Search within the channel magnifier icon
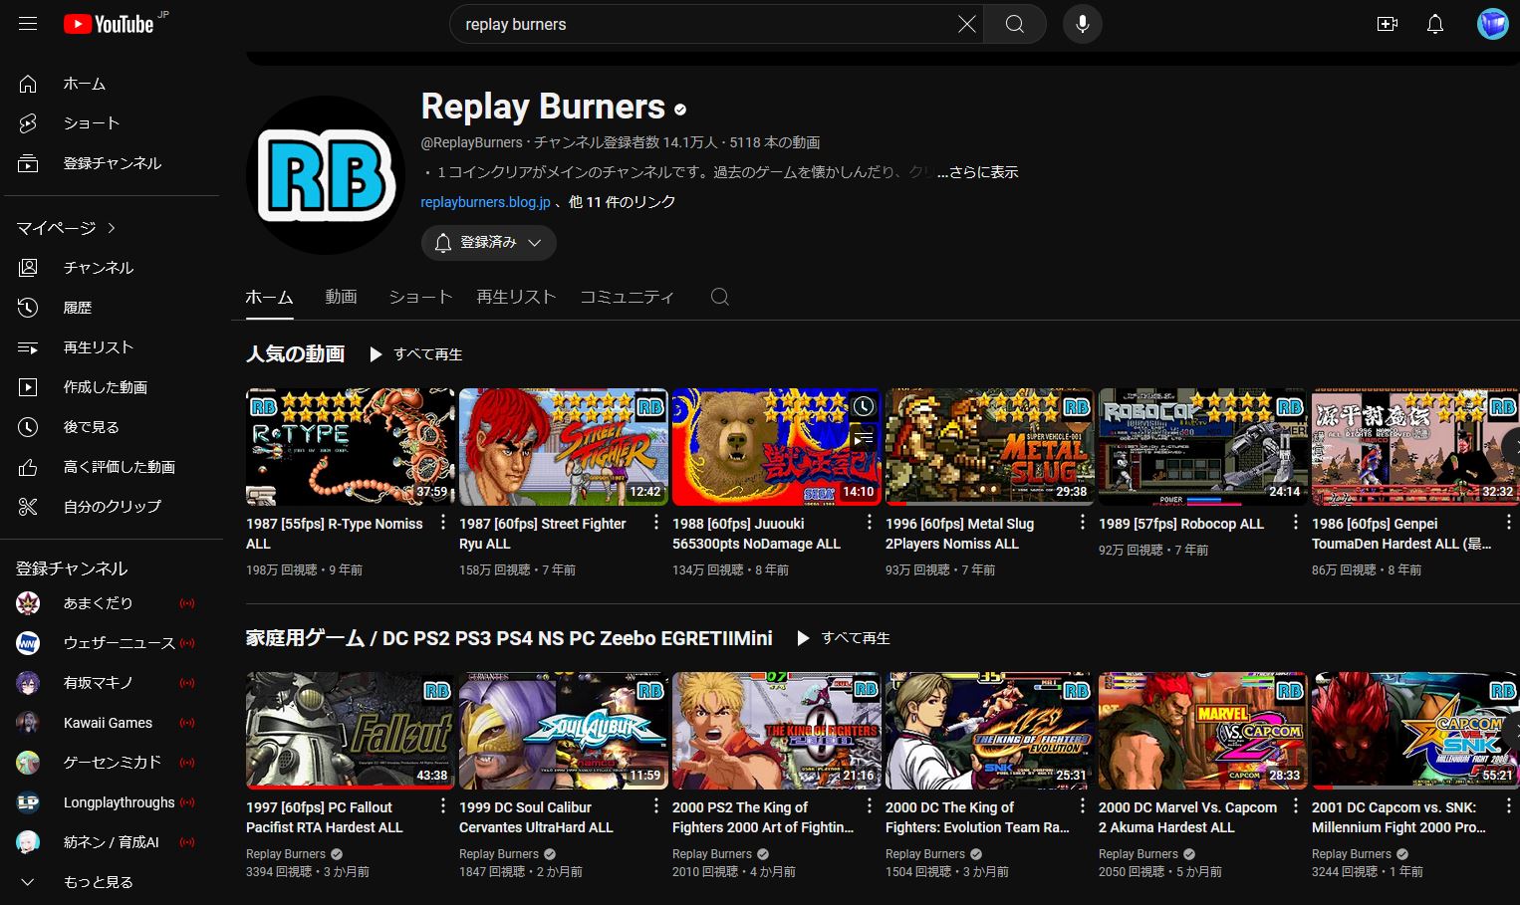This screenshot has height=905, width=1520. click(x=720, y=297)
